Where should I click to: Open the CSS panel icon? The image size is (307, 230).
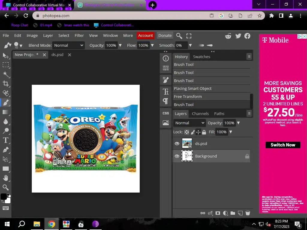coord(165,113)
